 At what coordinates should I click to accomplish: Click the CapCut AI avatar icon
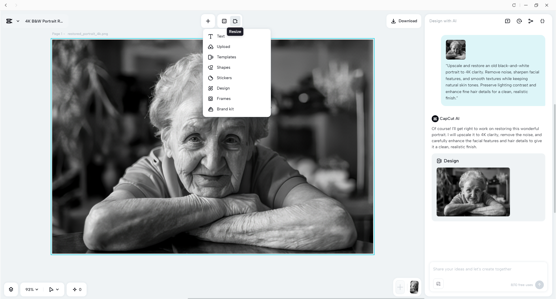point(435,119)
